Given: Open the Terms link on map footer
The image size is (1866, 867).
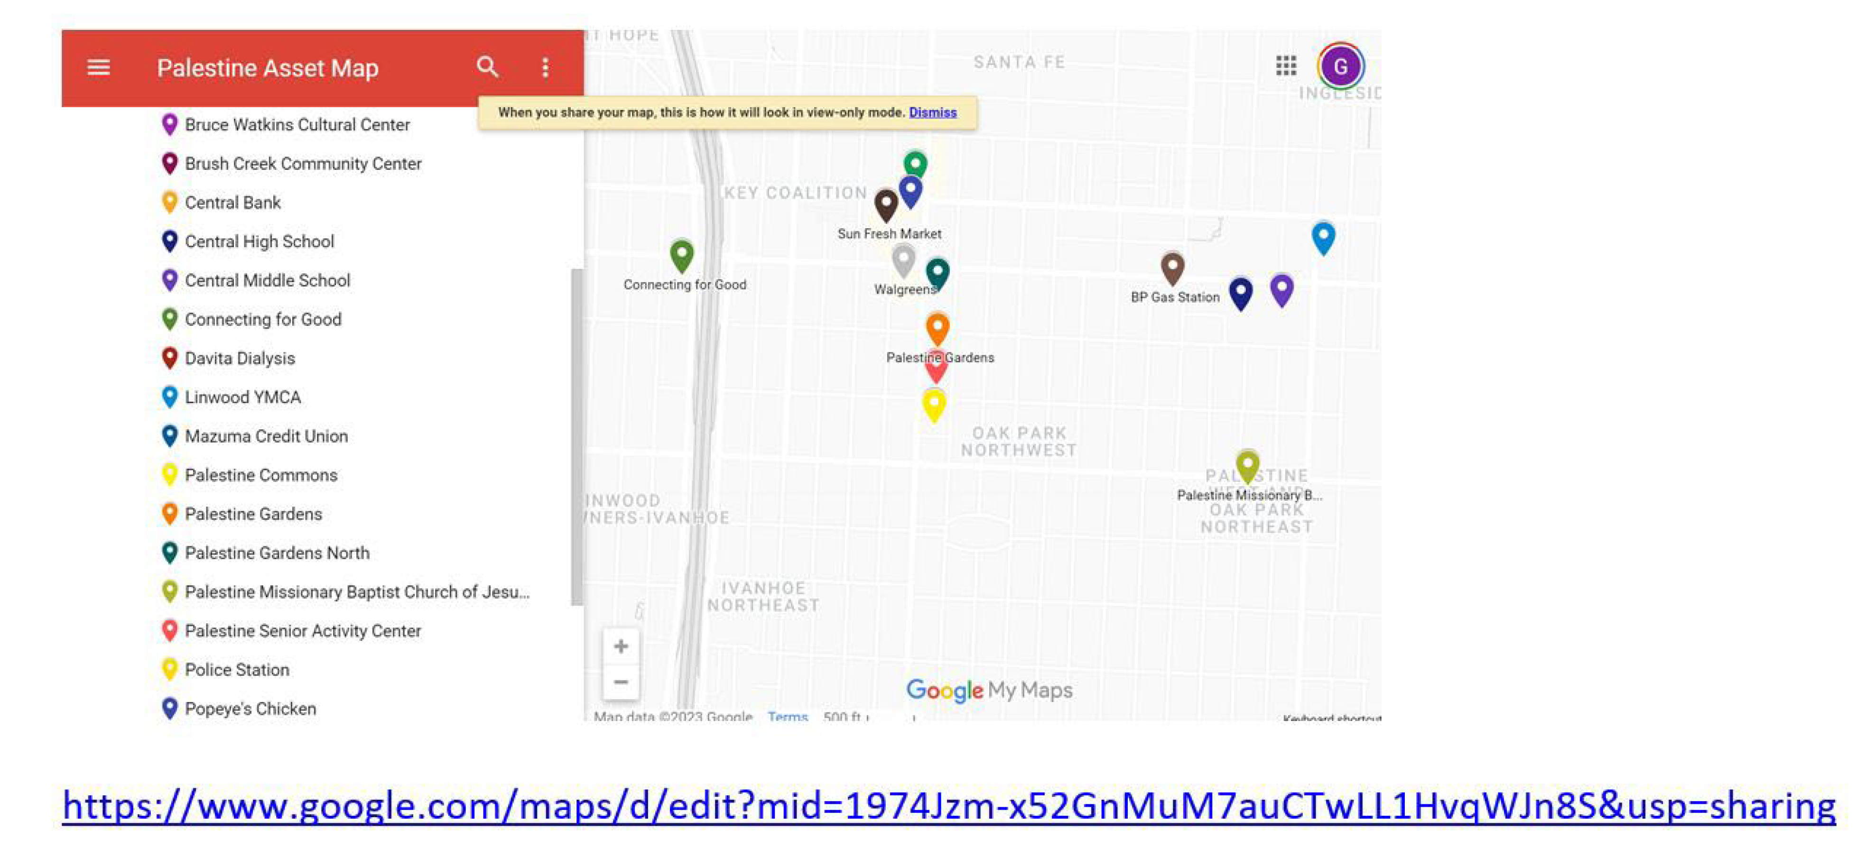Looking at the screenshot, I should tap(788, 716).
